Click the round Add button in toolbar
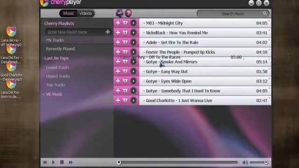Viewport: 299px width, 168px height. pos(120,13)
